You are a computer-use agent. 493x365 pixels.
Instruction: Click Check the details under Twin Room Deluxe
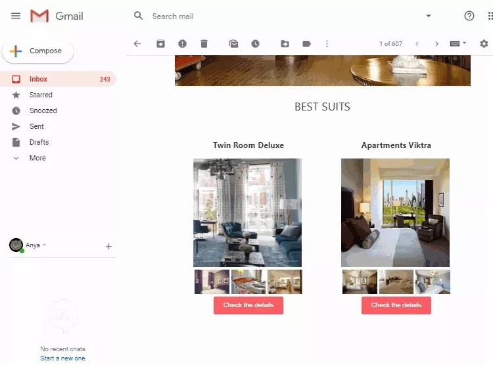pos(248,305)
